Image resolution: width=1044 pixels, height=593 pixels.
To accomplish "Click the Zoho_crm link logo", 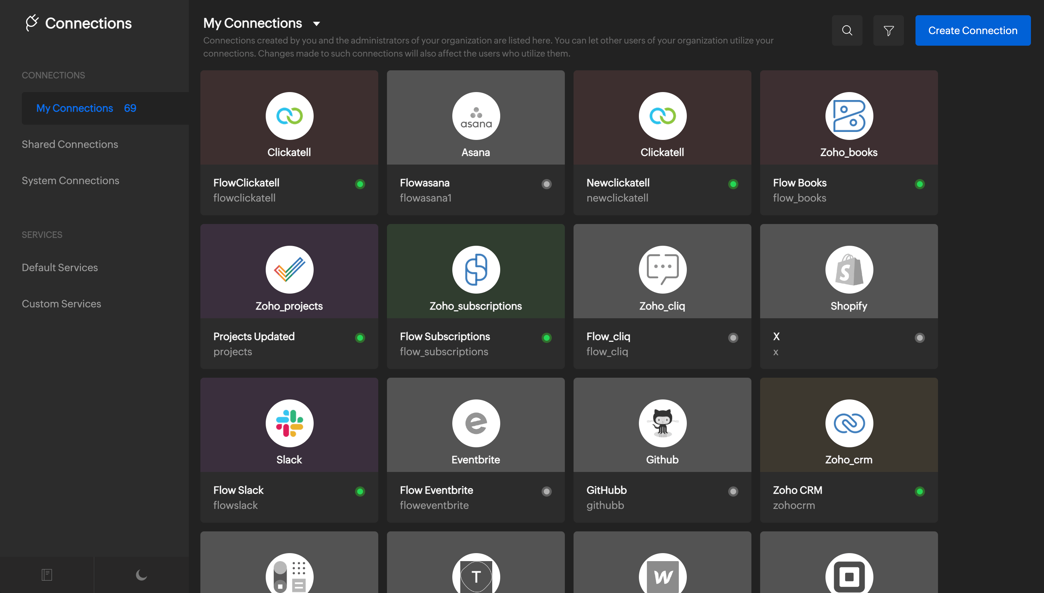I will 849,423.
